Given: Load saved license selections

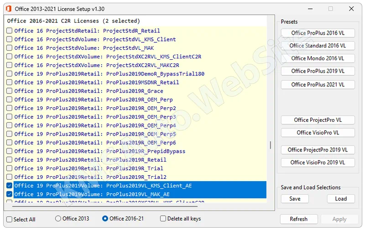Looking at the screenshot, I should 341,199.
